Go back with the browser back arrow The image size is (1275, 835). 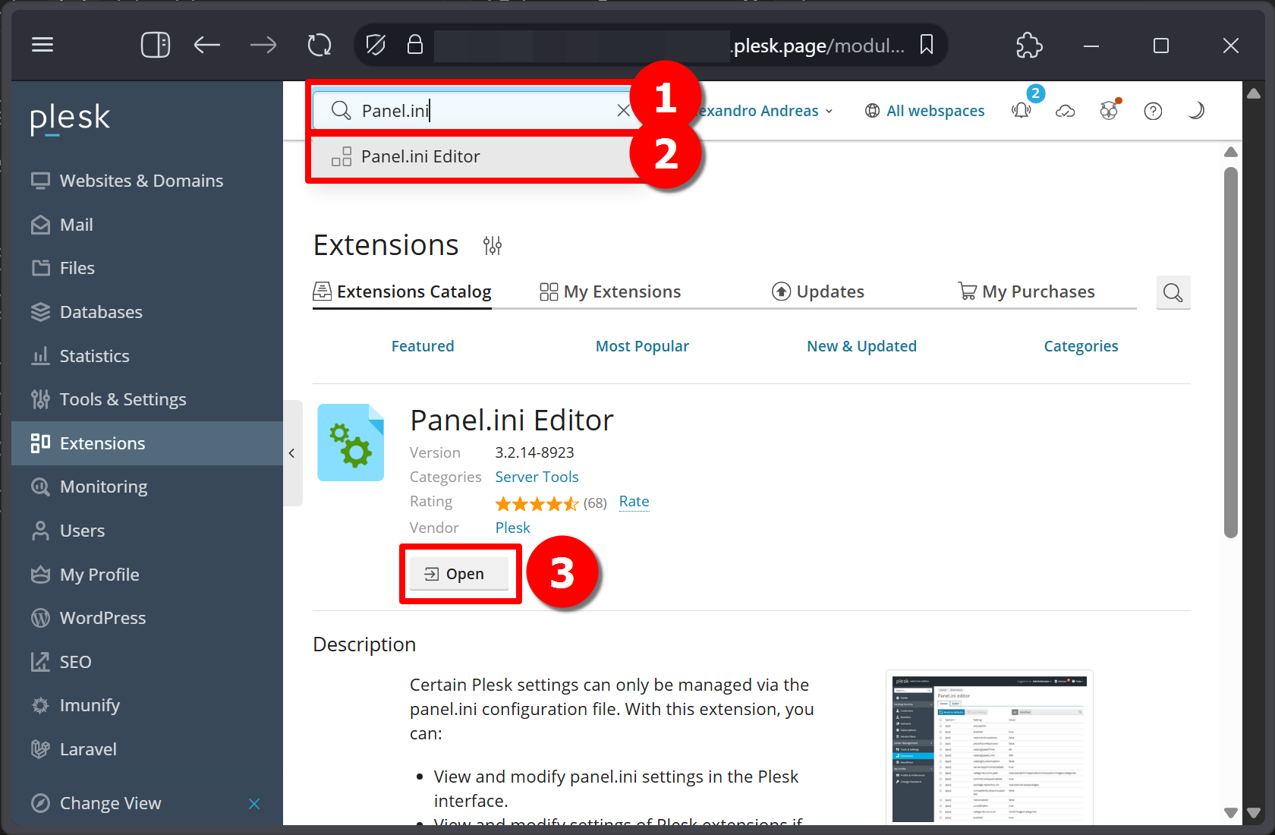tap(206, 45)
